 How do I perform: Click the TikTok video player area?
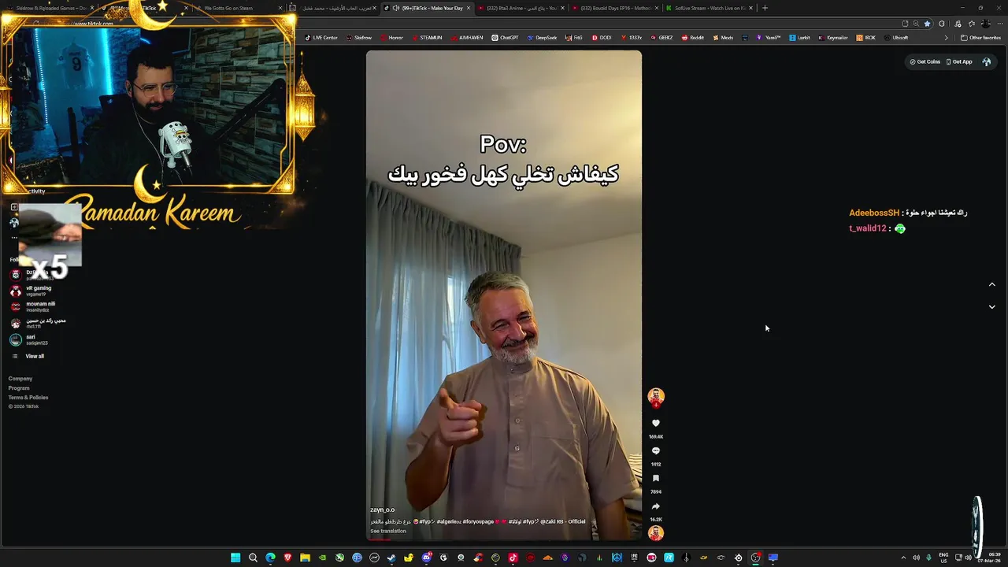click(504, 295)
